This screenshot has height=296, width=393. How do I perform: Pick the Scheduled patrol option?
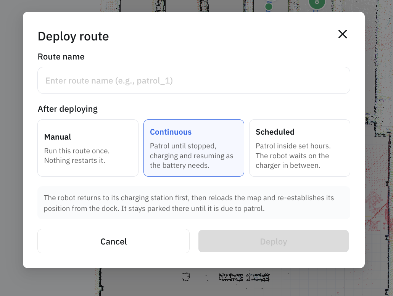pyautogui.click(x=300, y=148)
